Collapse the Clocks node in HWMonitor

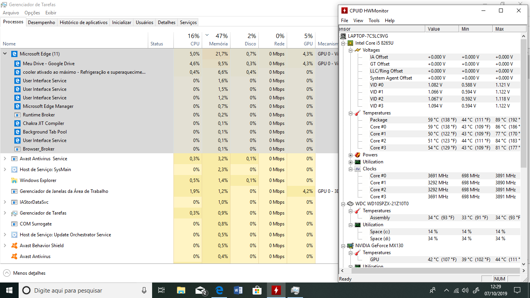pyautogui.click(x=351, y=169)
